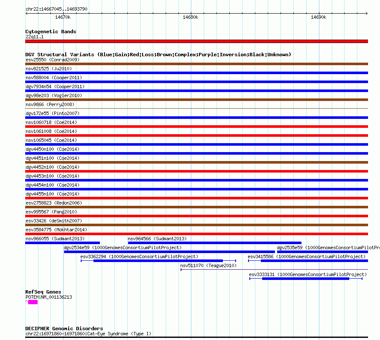Click the 22q11.1 band label

[35, 37]
